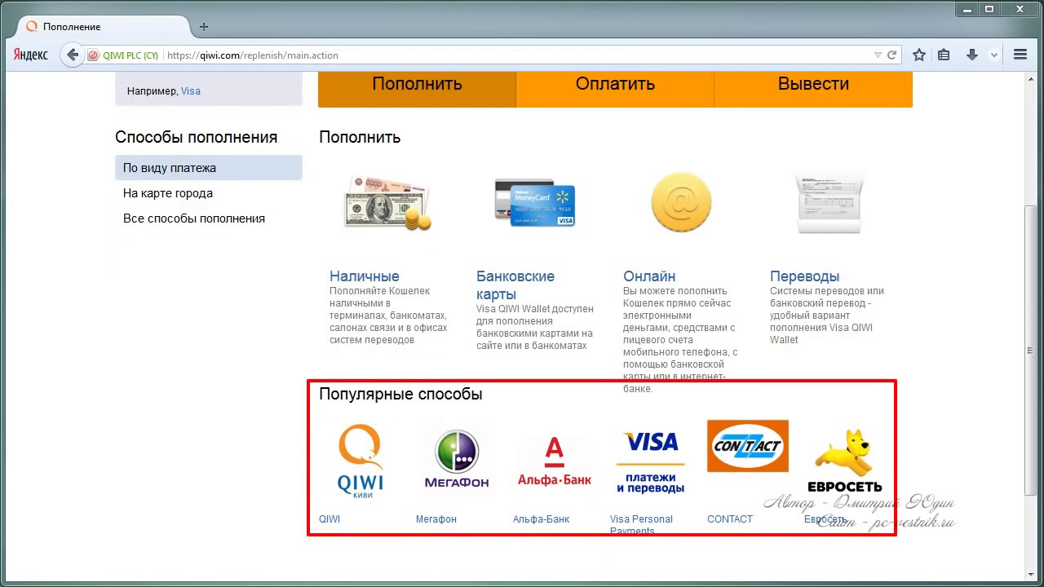
Task: Select the VISA платежи и переводы logo
Action: [651, 462]
